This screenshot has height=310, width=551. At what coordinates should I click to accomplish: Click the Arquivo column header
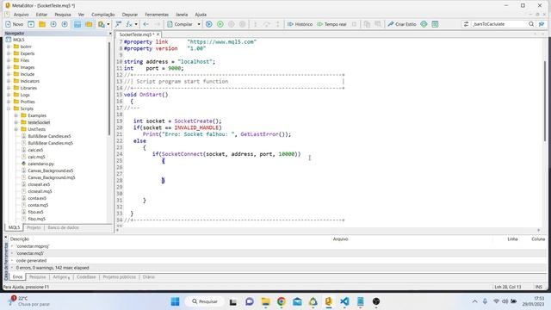(x=340, y=239)
